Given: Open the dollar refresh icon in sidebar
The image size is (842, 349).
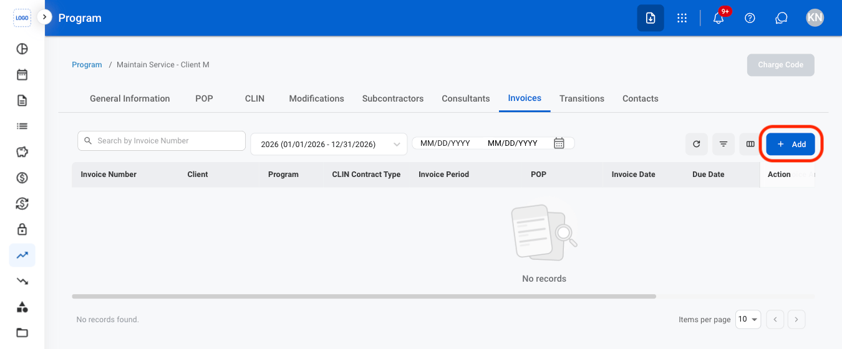Looking at the screenshot, I should click(22, 203).
